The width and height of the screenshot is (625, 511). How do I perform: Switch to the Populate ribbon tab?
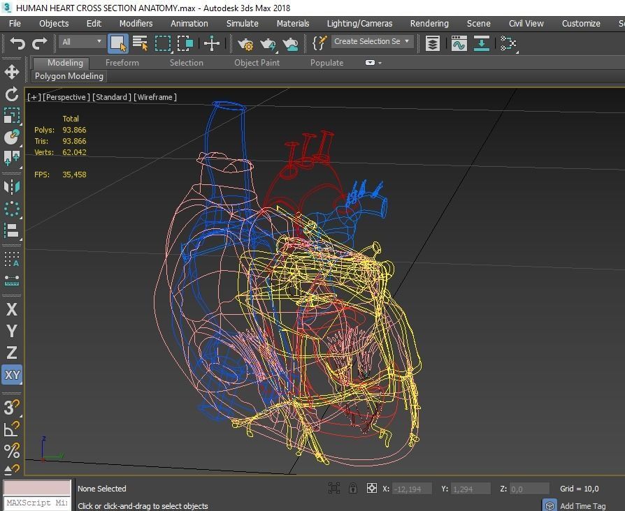[326, 63]
